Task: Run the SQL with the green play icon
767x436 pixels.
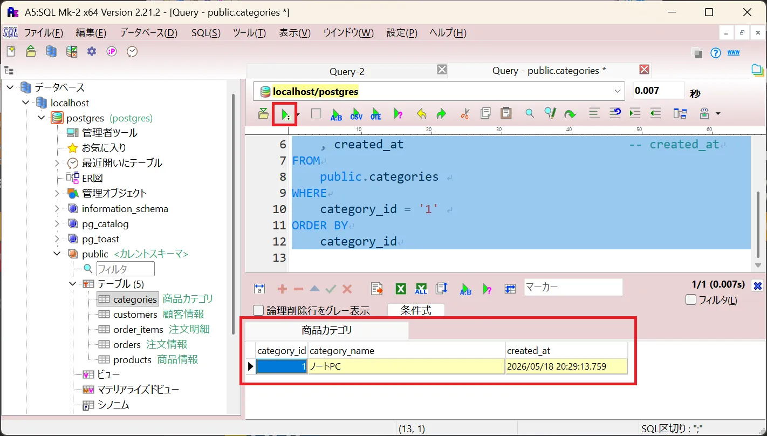Action: (284, 114)
